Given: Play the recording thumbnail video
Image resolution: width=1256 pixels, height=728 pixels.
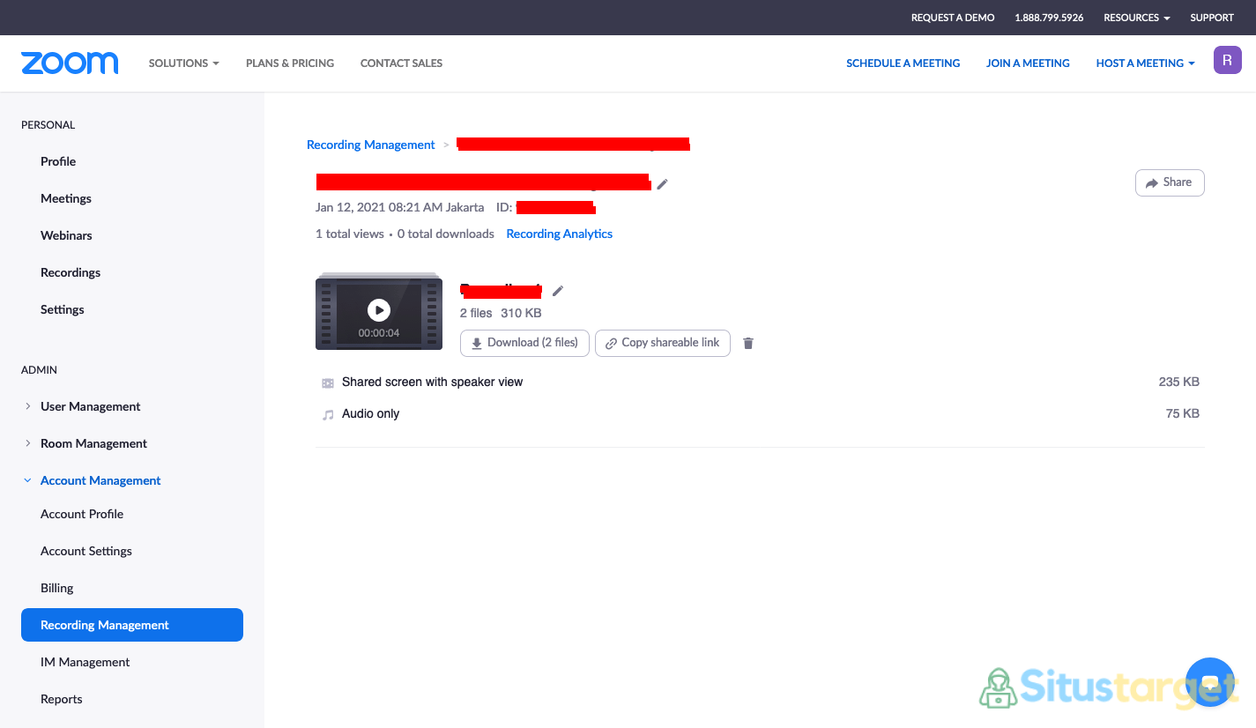Looking at the screenshot, I should [379, 310].
